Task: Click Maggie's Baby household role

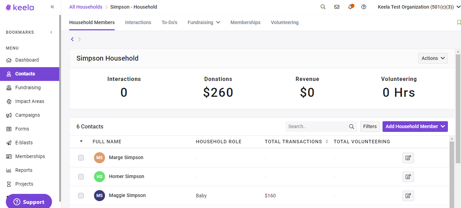Action: click(201, 196)
